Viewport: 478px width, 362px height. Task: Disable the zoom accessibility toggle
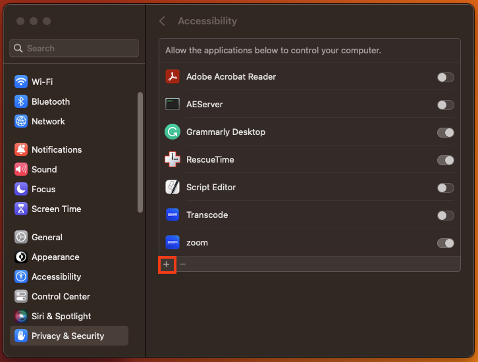click(x=446, y=243)
